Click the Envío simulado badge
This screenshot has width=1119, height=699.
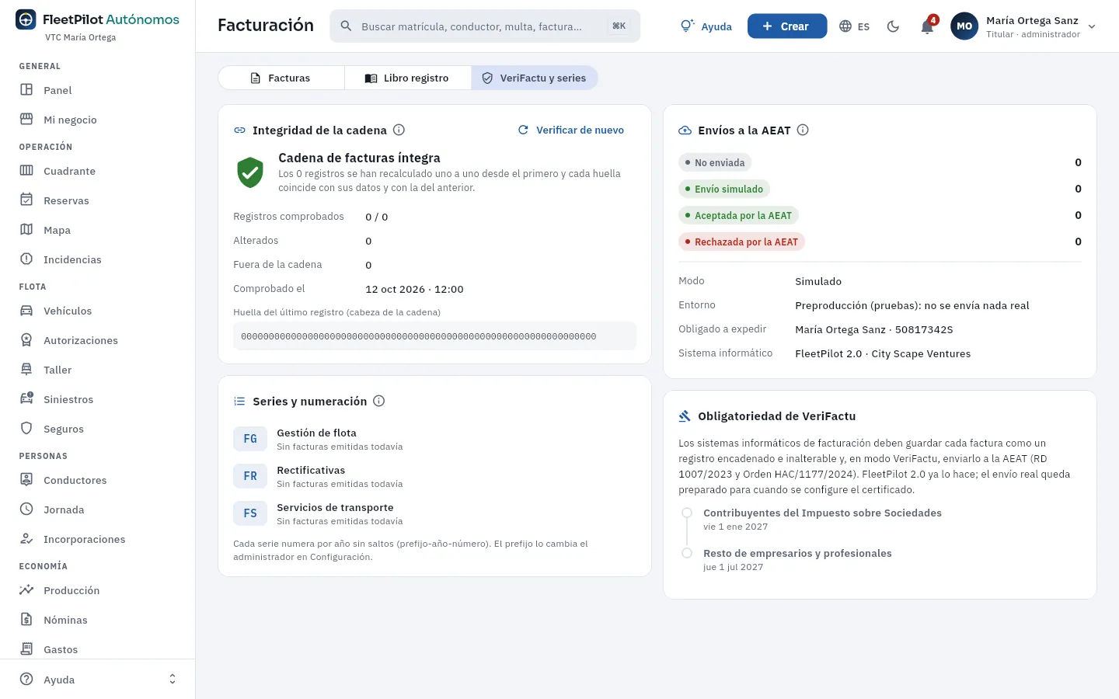click(x=724, y=189)
